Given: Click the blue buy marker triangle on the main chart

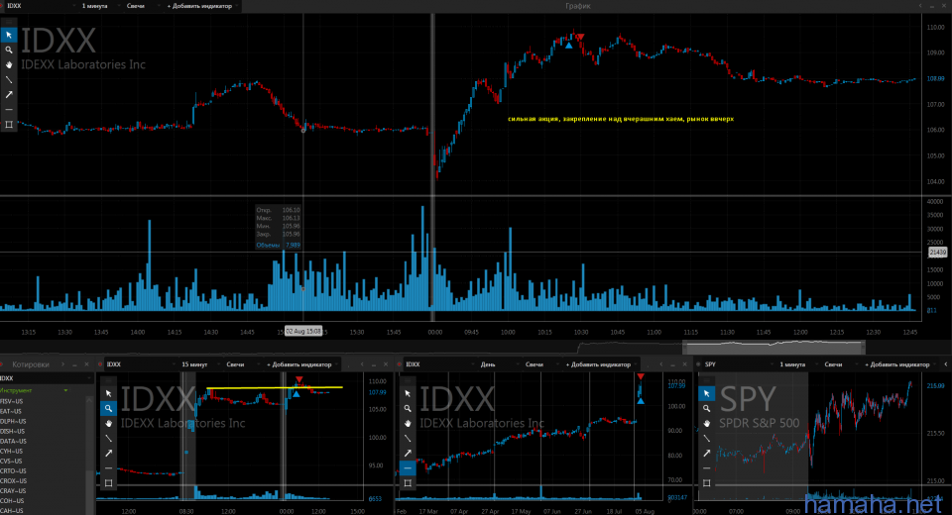Looking at the screenshot, I should 569,45.
